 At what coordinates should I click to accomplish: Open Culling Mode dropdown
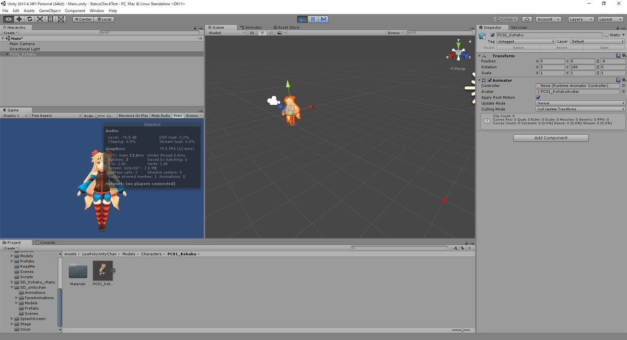[580, 109]
